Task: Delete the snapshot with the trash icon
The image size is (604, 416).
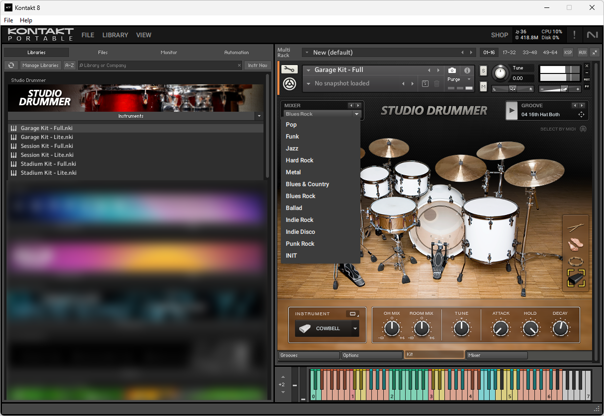Action: click(437, 83)
